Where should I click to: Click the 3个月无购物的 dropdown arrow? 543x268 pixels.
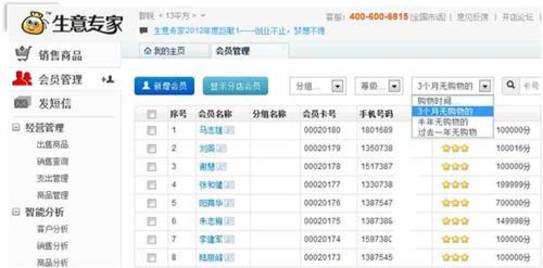(485, 85)
